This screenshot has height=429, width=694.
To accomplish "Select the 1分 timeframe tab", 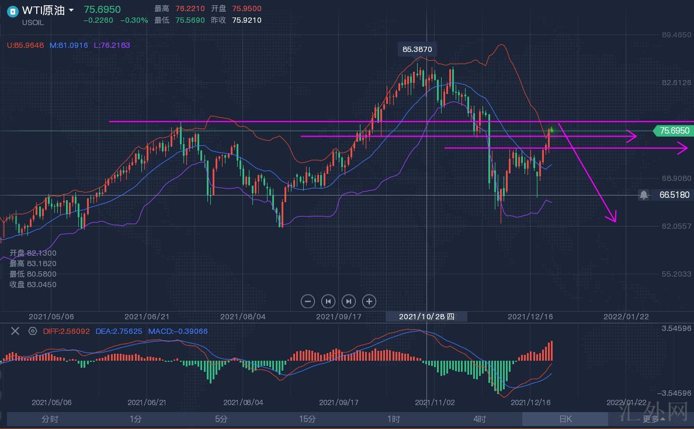I will point(136,418).
